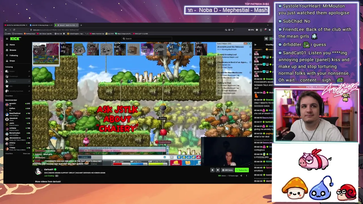The width and height of the screenshot is (363, 204).
Task: Open video options three-dot menu
Action: pos(246,176)
